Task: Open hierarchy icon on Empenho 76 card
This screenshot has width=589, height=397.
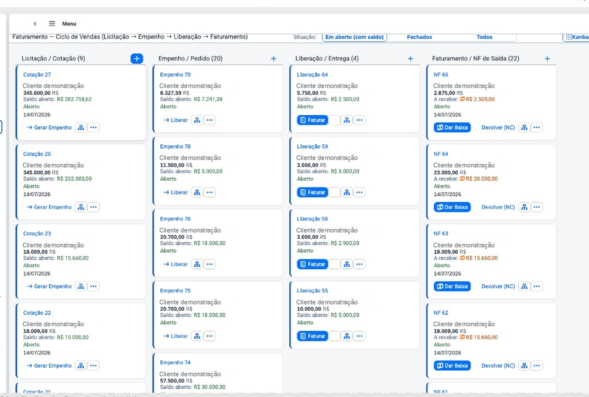Action: 197,264
